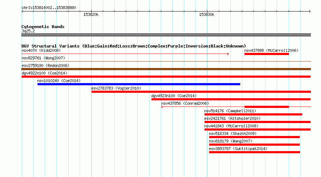This screenshot has width=321, height=177.
Task: Select the red esv3893787 loss bar
Action: 255,152
